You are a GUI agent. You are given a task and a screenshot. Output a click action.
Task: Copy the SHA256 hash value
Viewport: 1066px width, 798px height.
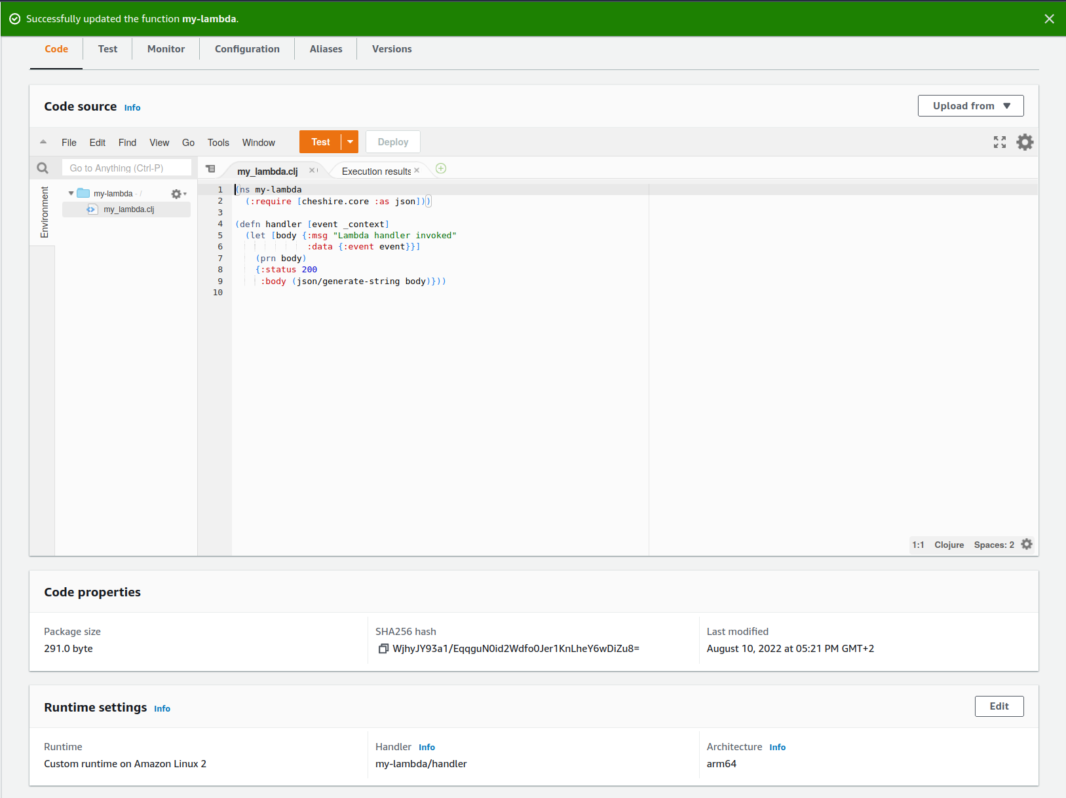coord(383,649)
